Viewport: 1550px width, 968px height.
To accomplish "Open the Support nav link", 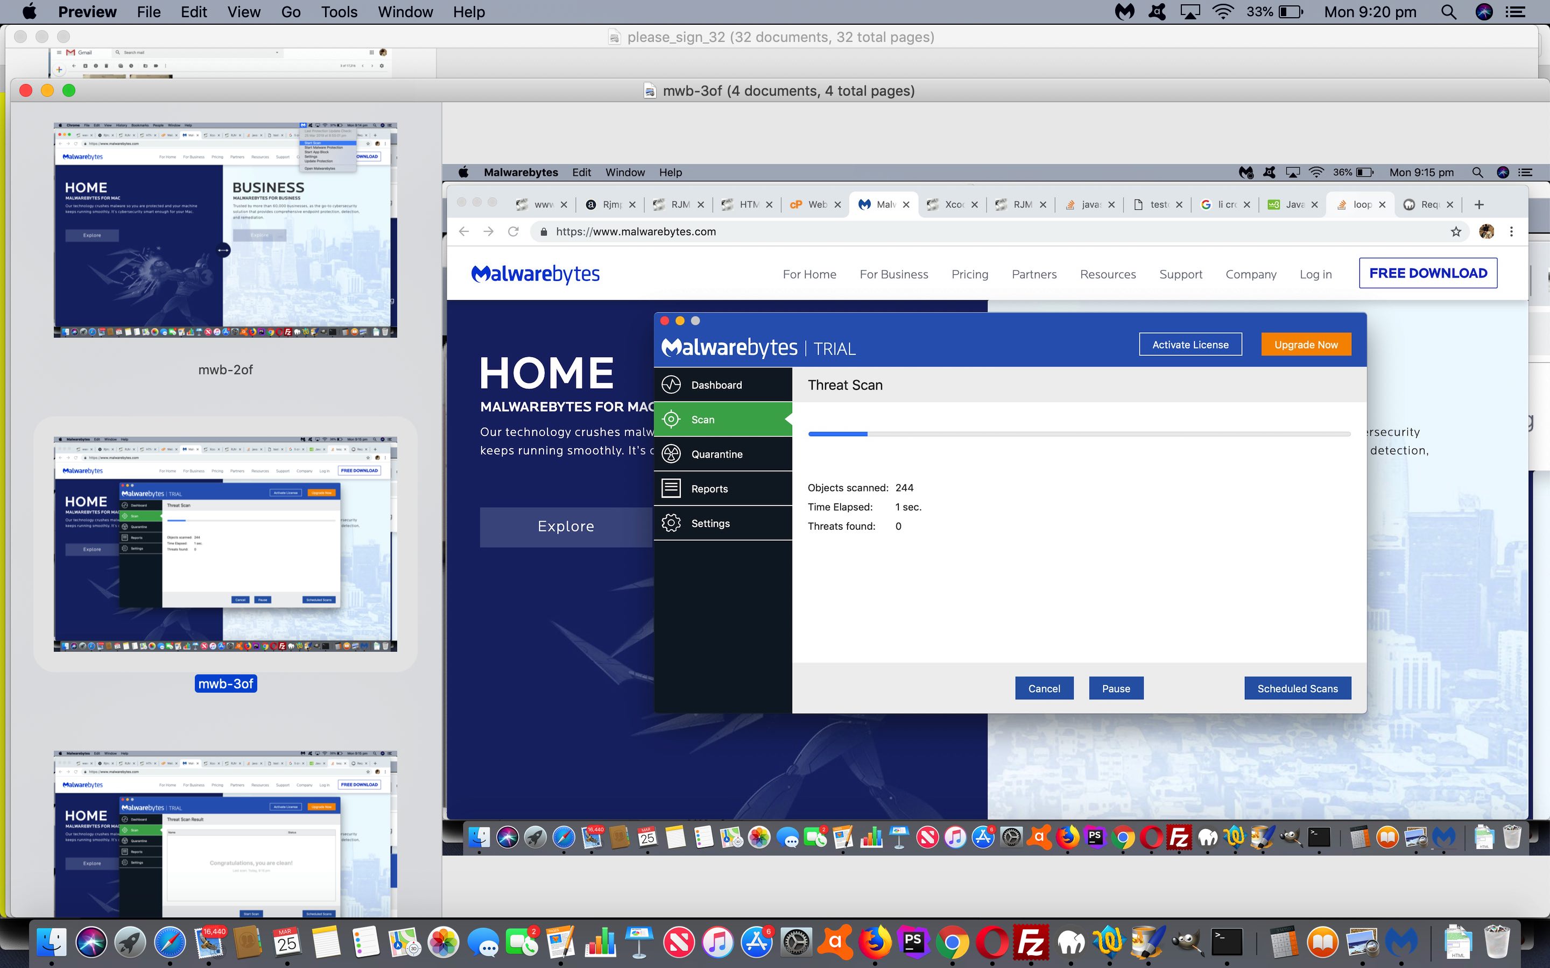I will point(1180,274).
